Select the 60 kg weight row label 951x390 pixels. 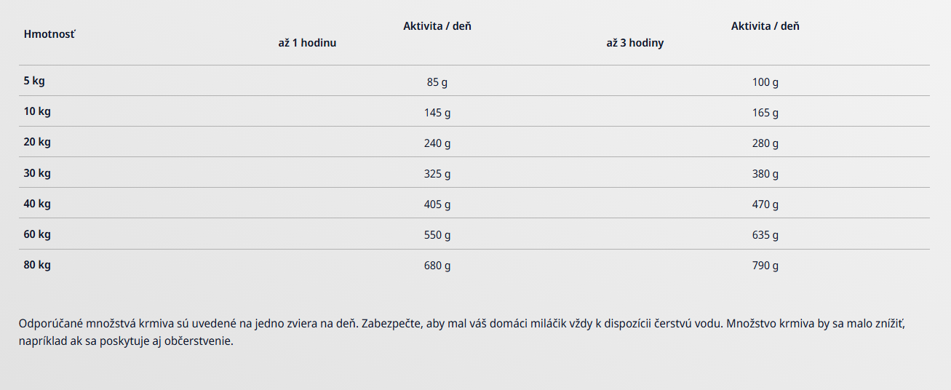(37, 234)
